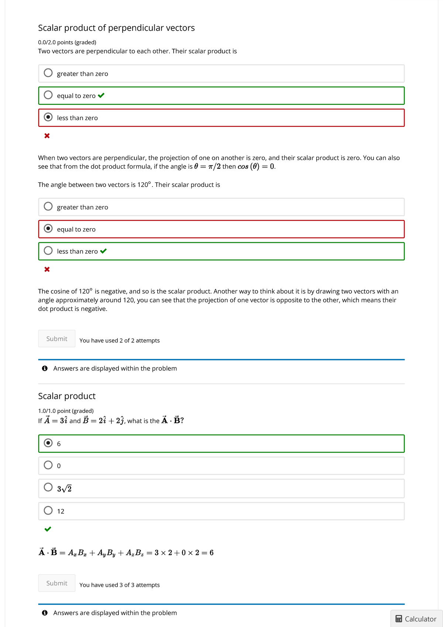Click the red X under the first question
The image size is (443, 627).
click(x=47, y=136)
